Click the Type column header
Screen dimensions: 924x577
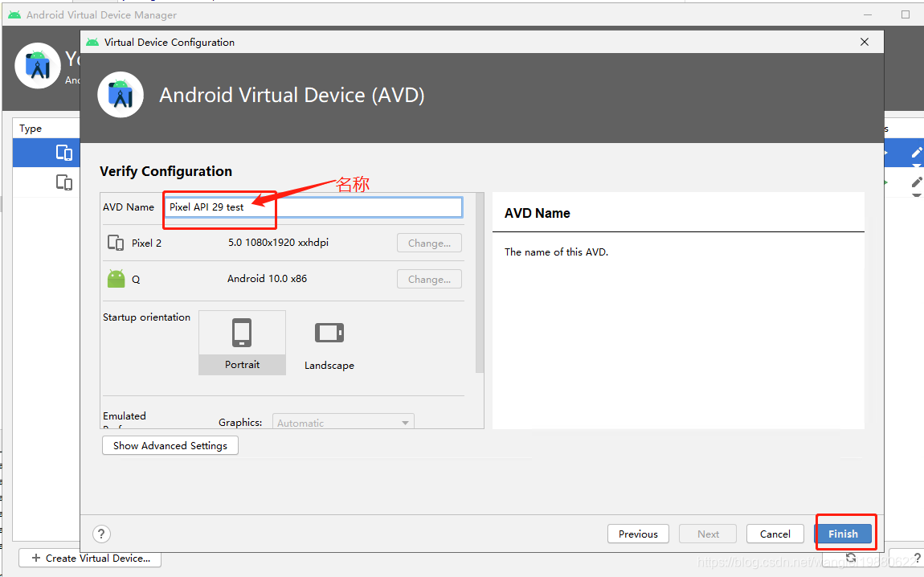[x=31, y=129]
